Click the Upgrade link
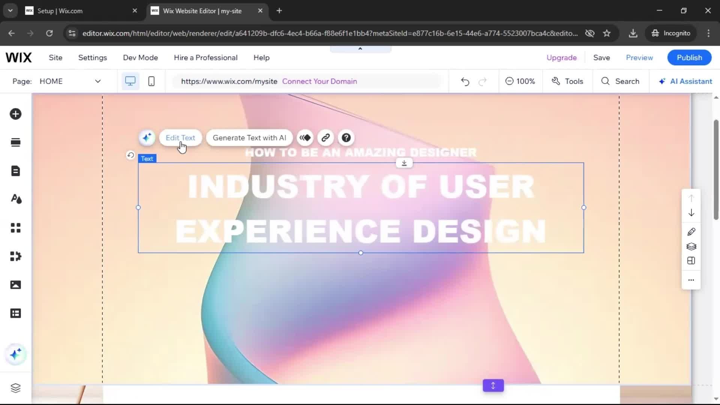720x405 pixels. click(561, 58)
